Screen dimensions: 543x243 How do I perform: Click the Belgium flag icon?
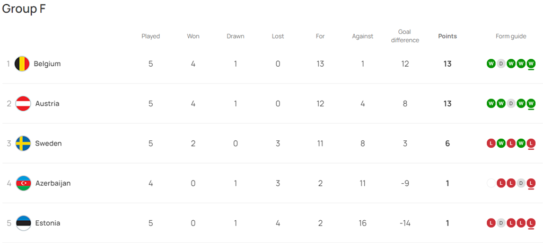[x=22, y=64]
